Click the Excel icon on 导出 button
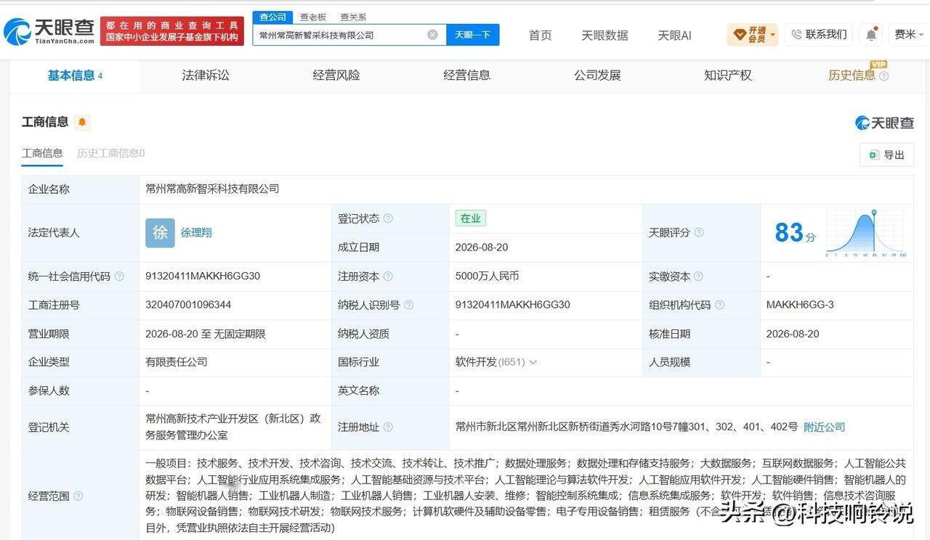 [x=874, y=155]
